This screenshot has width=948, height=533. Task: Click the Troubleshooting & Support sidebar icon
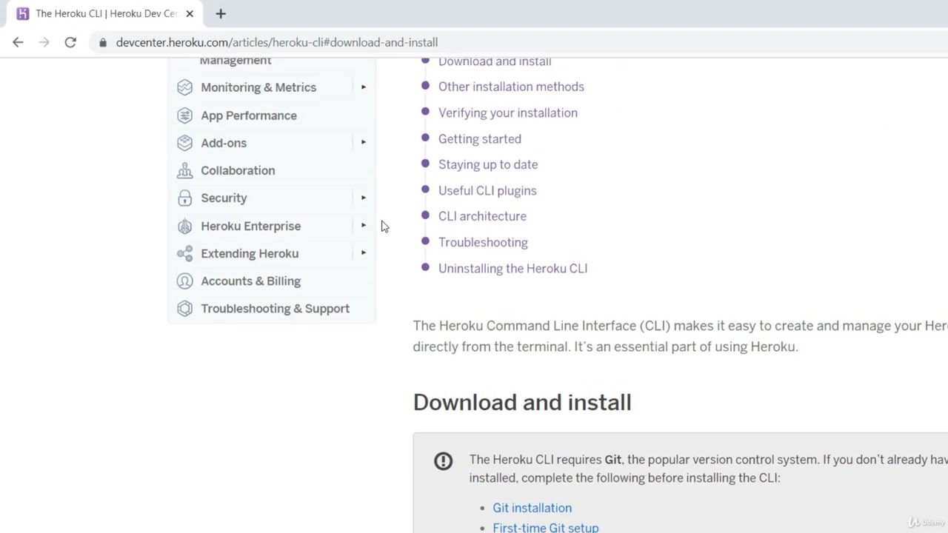coord(184,308)
